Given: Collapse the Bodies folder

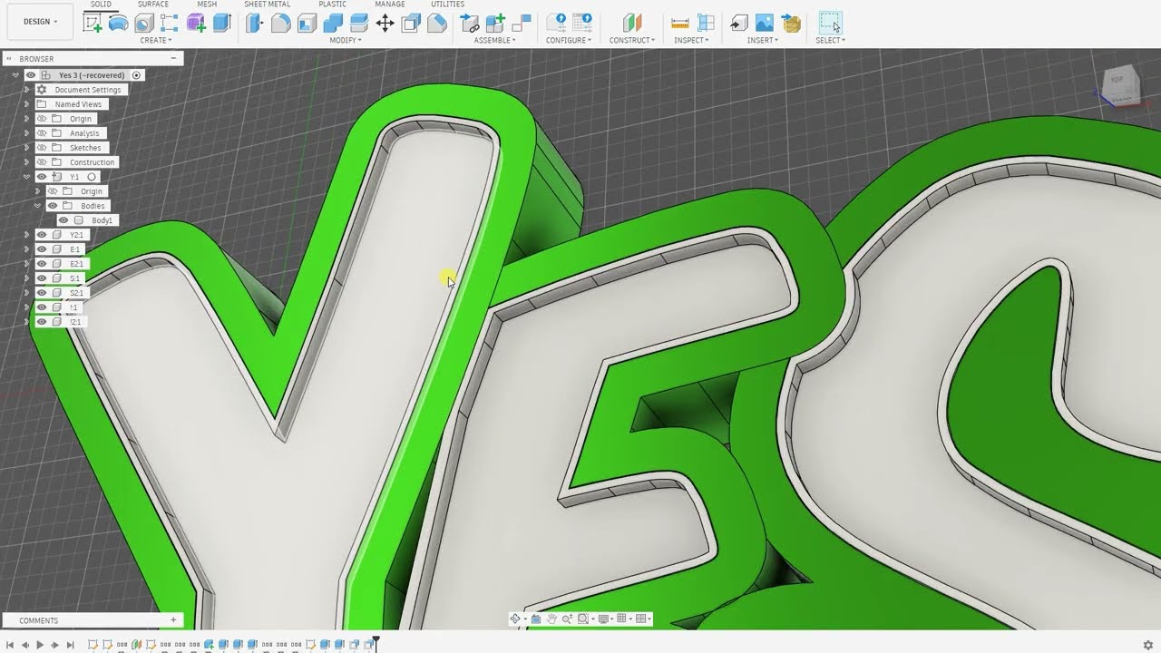Looking at the screenshot, I should tap(38, 206).
